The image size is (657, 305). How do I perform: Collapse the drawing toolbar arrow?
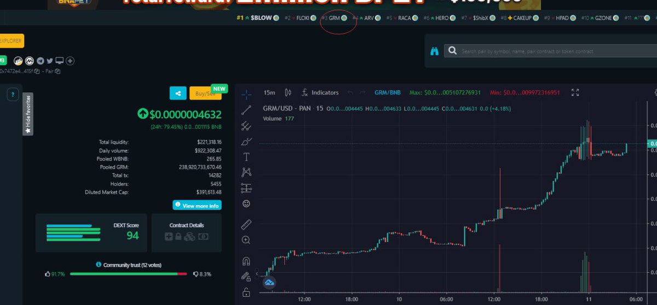pos(257,273)
